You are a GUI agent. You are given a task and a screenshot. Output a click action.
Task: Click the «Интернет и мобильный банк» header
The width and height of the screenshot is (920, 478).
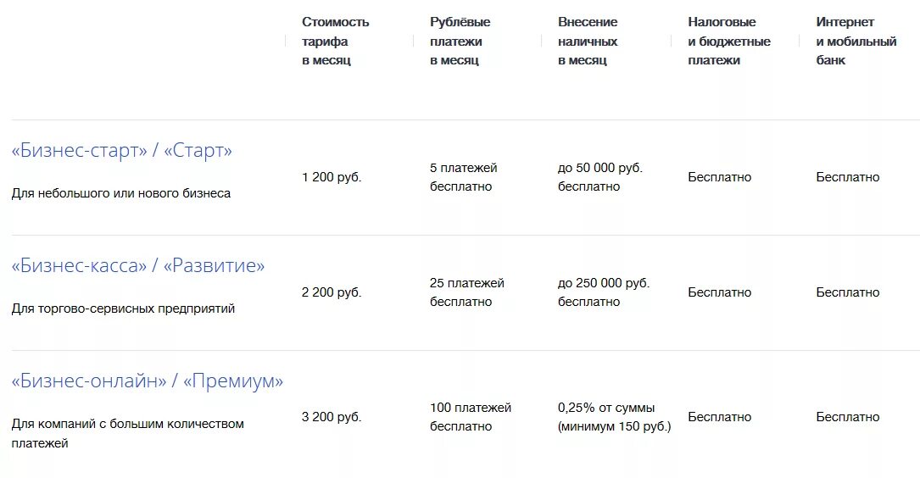tap(856, 41)
